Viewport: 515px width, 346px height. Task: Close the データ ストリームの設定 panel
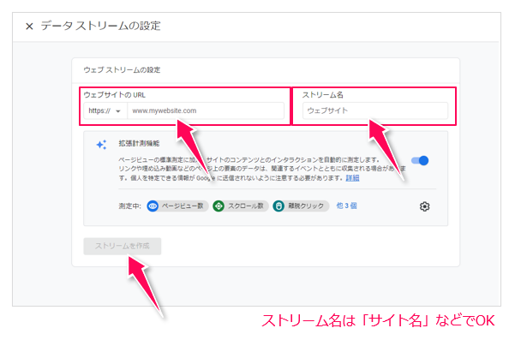[x=29, y=27]
